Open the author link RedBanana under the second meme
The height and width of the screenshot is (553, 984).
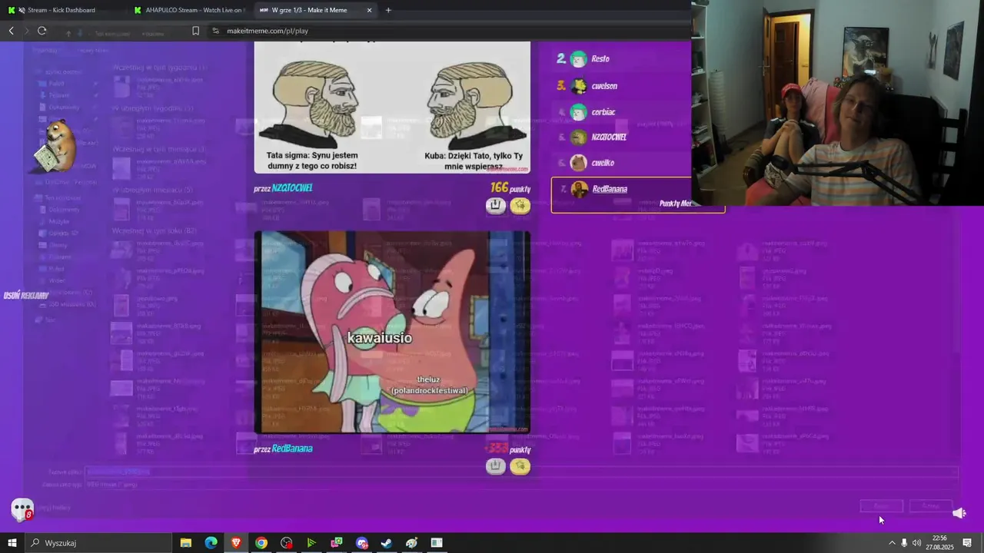(x=292, y=449)
